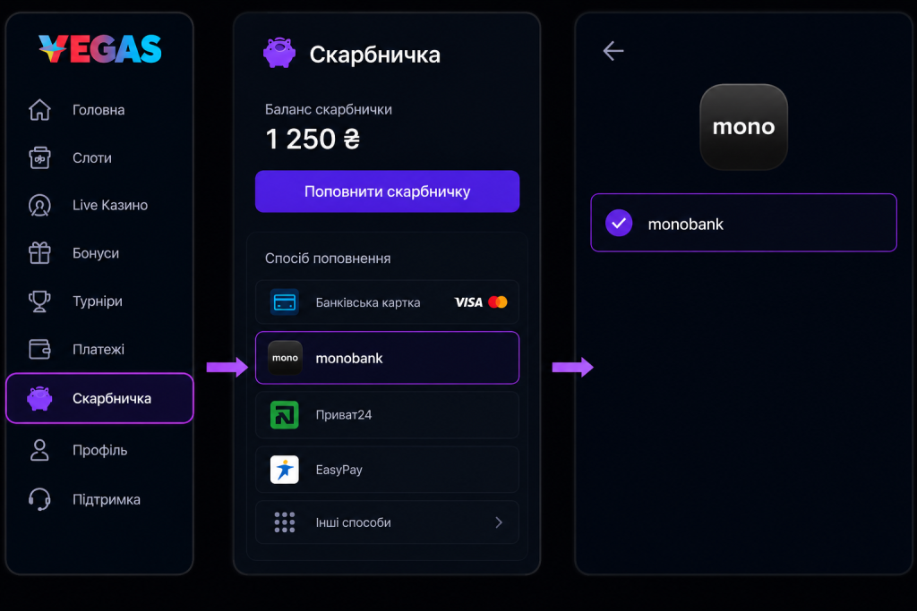917x611 pixels.
Task: Click the Live Казино dealer icon
Action: pyautogui.click(x=39, y=206)
